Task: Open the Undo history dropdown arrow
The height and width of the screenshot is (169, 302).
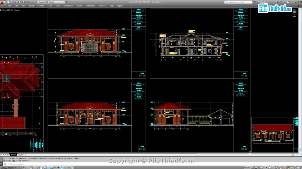Action: coord(30,2)
